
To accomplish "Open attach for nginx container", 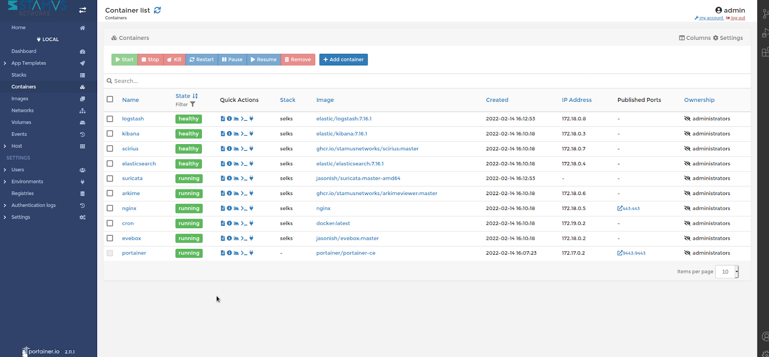I will [251, 208].
